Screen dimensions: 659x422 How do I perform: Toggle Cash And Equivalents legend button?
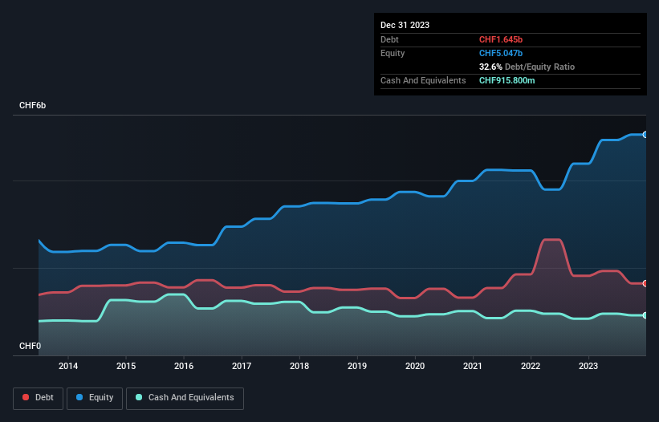pyautogui.click(x=185, y=398)
